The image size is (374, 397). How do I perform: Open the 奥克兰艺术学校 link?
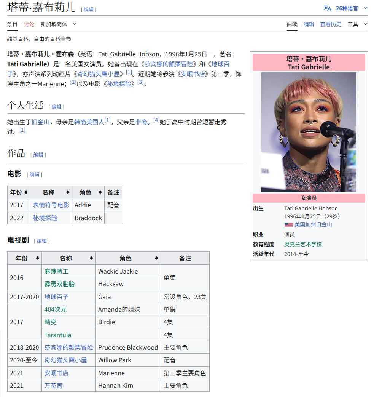pyautogui.click(x=303, y=244)
